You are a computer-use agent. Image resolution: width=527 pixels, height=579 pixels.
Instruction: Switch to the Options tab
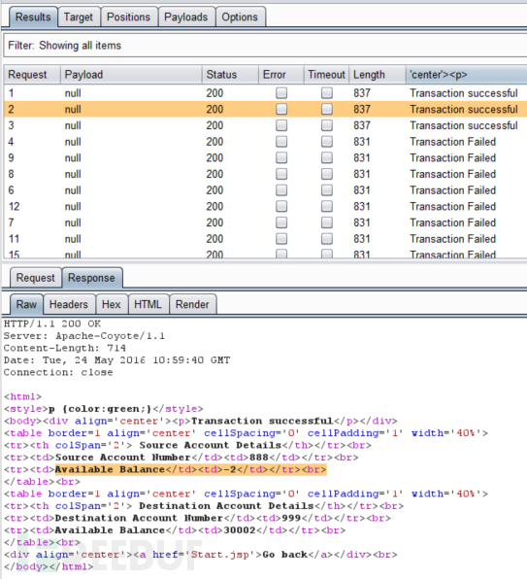tap(240, 17)
